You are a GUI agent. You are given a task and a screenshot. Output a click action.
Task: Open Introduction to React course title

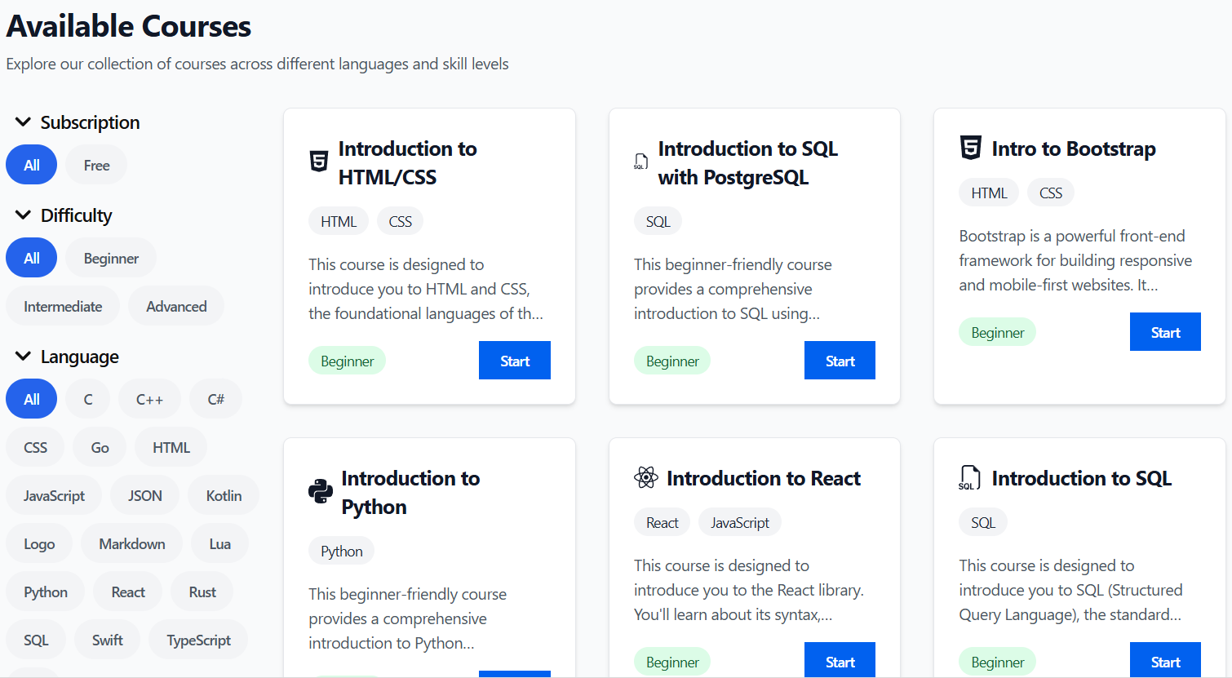tap(764, 478)
